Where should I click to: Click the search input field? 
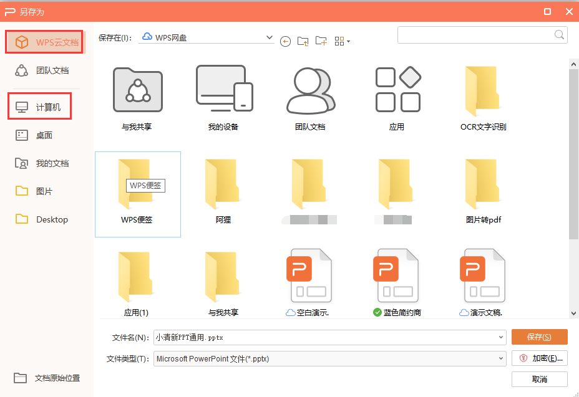475,35
